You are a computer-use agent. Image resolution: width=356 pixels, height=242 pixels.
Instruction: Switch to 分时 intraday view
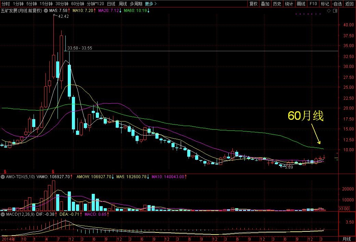pos(6,4)
